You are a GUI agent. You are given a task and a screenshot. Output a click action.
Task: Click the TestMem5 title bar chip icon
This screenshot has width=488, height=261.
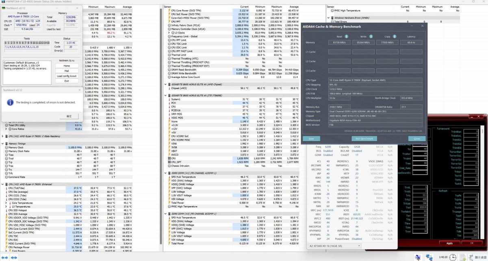pyautogui.click(x=4, y=8)
